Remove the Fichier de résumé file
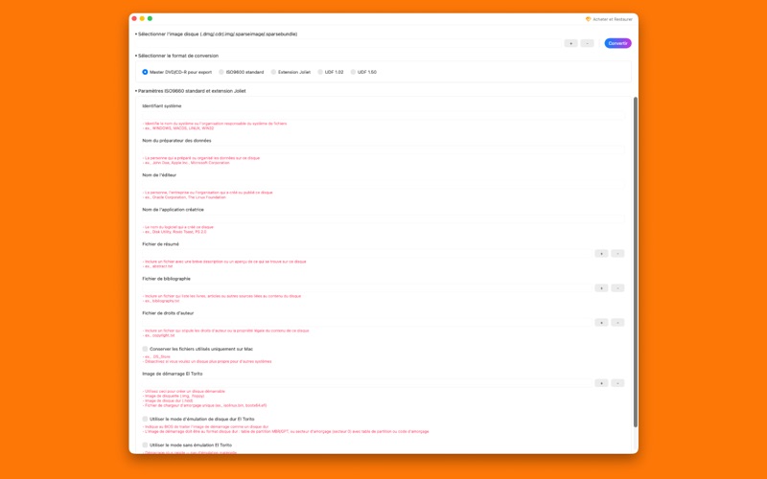Screen dimensions: 767x479 pyautogui.click(x=617, y=253)
